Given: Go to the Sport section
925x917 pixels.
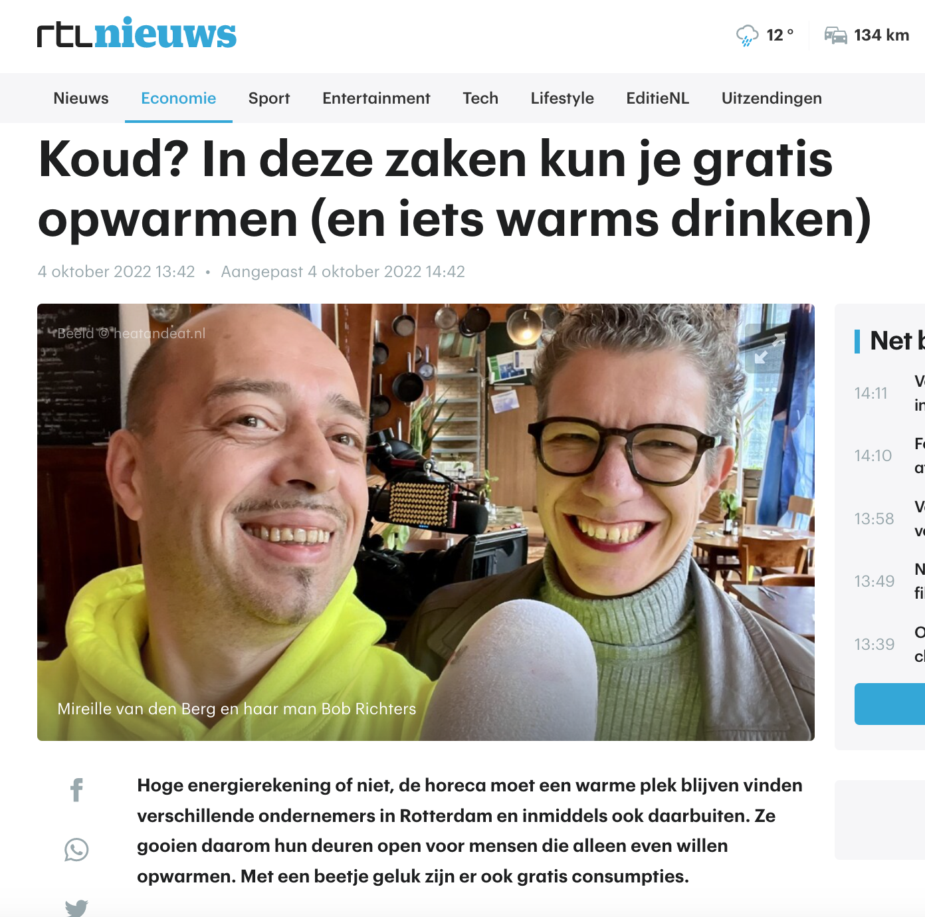Looking at the screenshot, I should click(x=269, y=98).
